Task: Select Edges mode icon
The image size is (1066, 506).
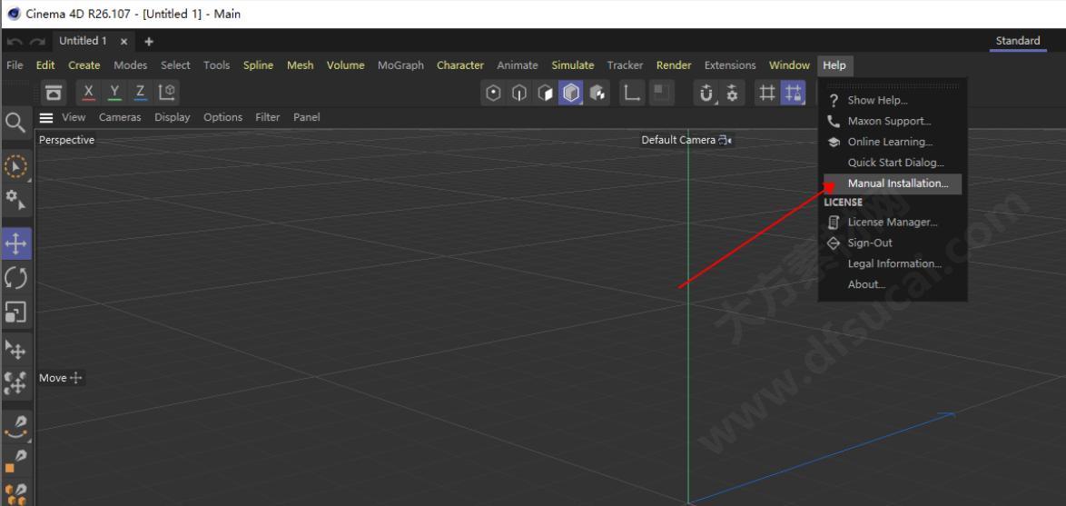Action: pyautogui.click(x=519, y=93)
